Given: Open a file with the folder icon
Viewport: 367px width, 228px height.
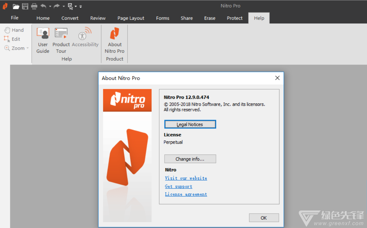Looking at the screenshot, I should (x=16, y=6).
